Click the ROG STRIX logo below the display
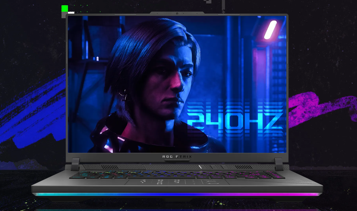357x211 pixels. pos(177,157)
